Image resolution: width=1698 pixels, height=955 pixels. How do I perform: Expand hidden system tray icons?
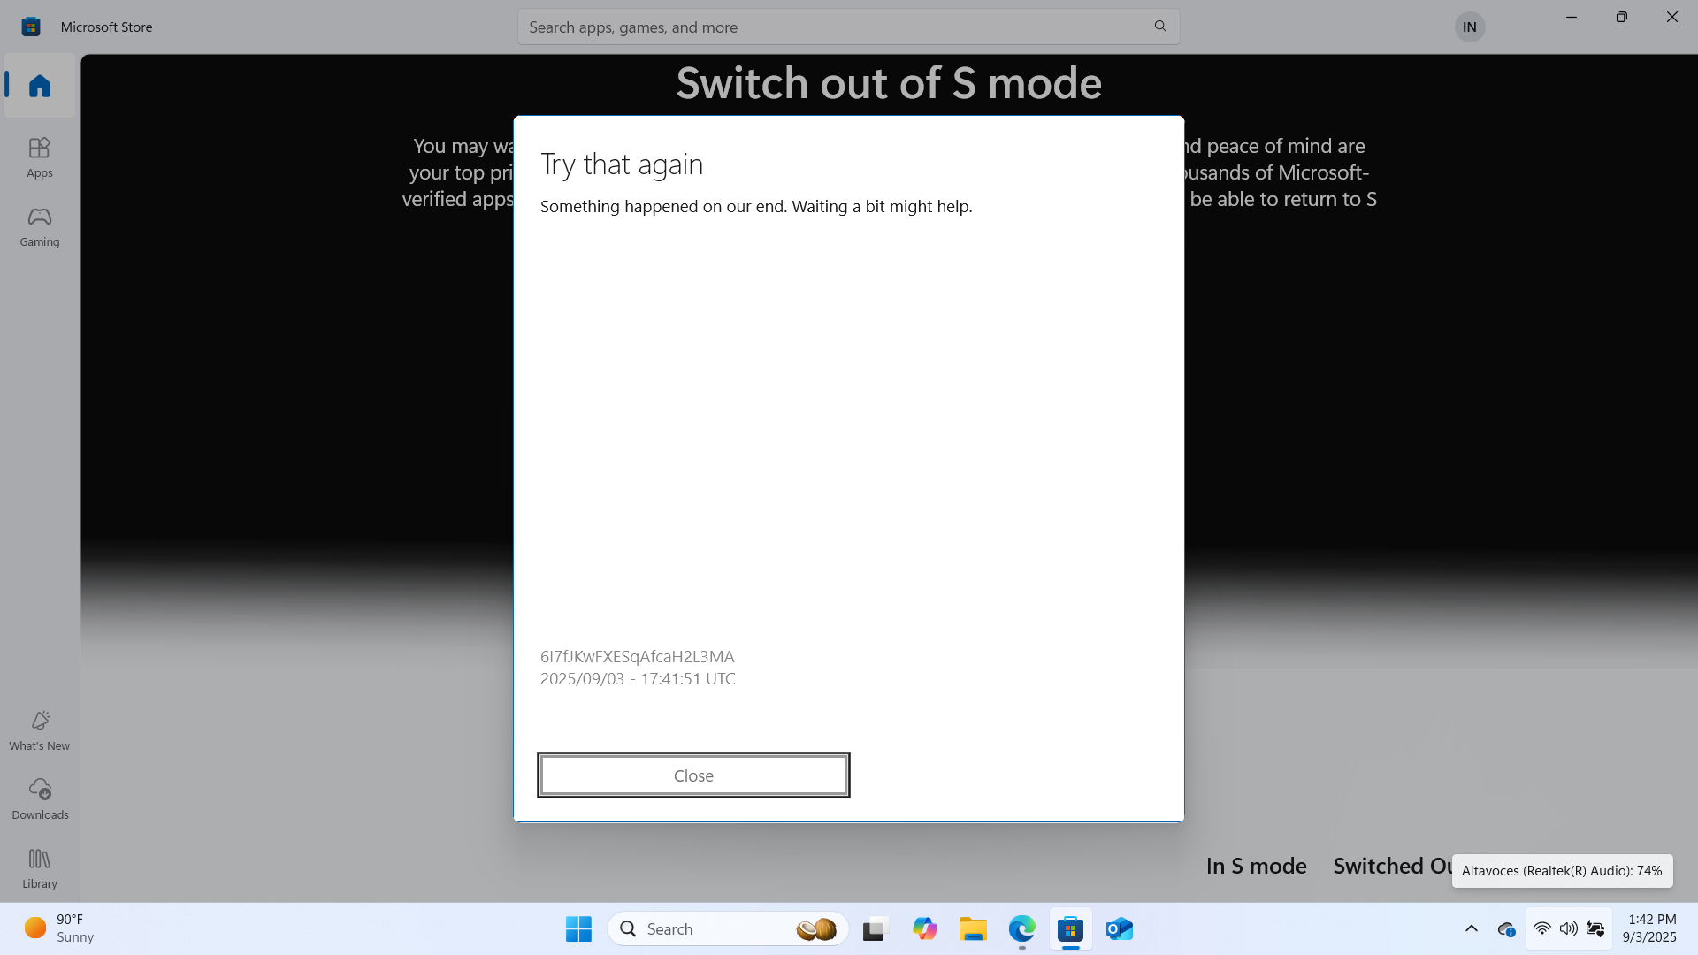[x=1471, y=928]
